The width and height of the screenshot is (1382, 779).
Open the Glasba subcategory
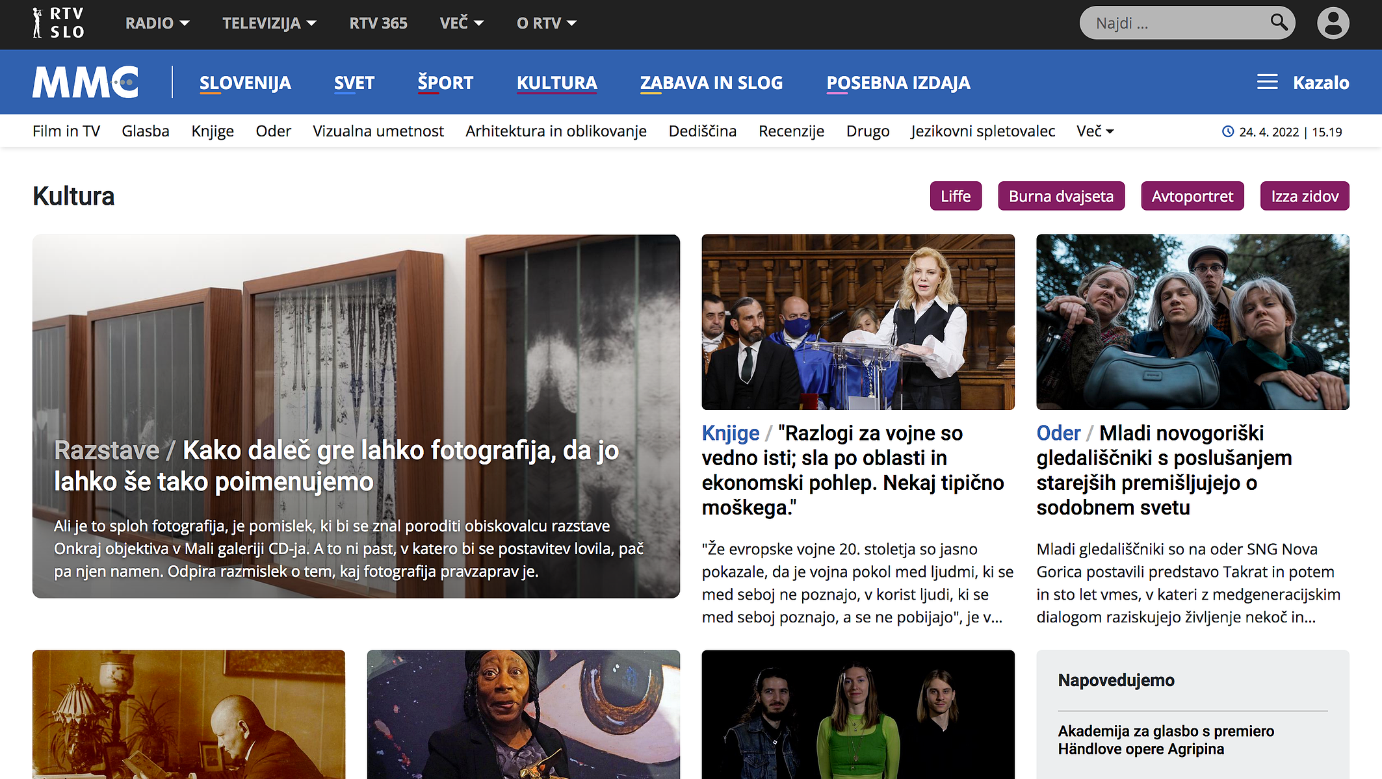click(146, 131)
